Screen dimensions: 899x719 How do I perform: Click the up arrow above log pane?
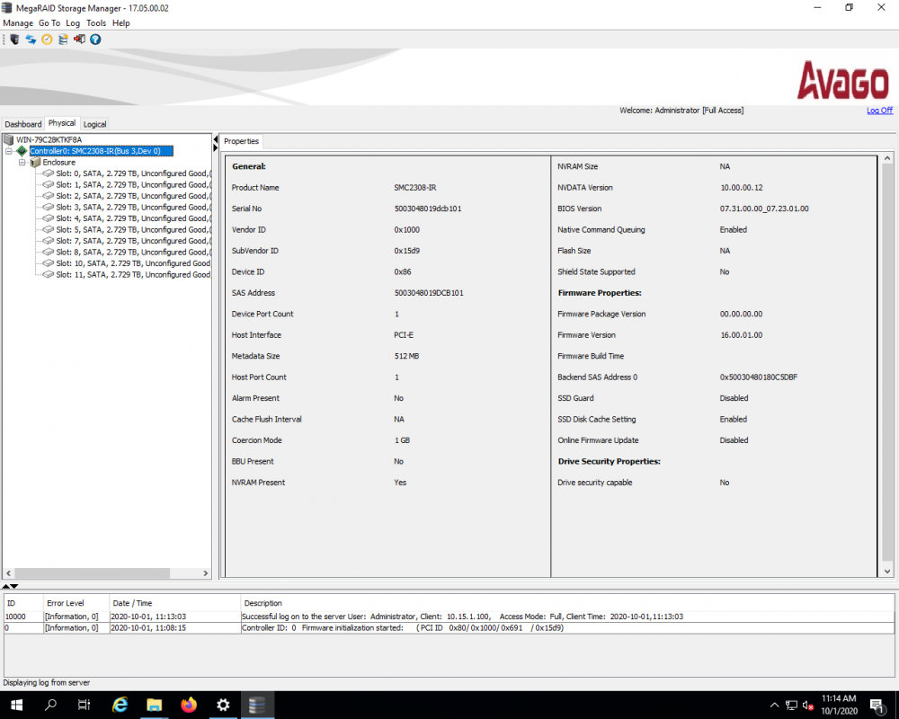click(x=5, y=586)
